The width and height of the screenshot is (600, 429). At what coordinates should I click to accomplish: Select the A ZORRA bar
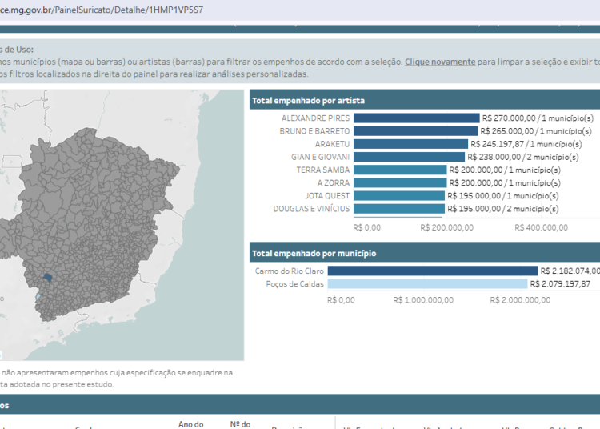(400, 183)
